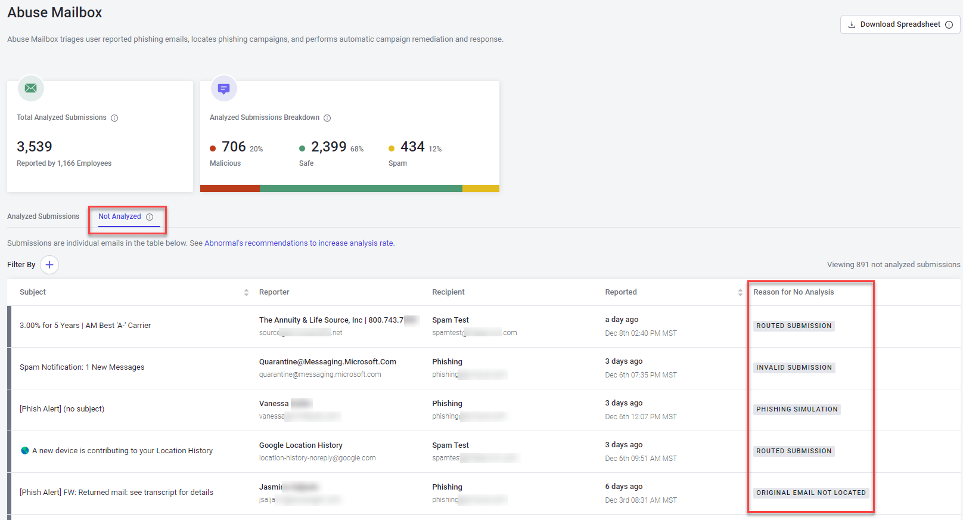Click ROUTED SUBMISSION tag in Google Location row
Viewport: 963px width, 520px height.
coord(794,451)
